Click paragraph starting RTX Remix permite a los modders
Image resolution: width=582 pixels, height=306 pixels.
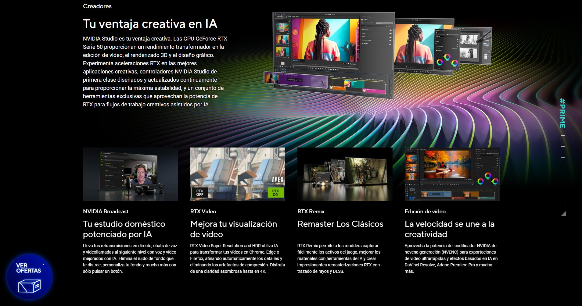pos(339,258)
